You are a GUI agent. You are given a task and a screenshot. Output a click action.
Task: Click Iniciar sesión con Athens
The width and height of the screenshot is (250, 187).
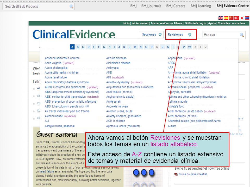point(166,23)
